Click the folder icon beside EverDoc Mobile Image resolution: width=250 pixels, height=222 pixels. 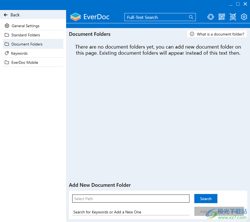[x=7, y=62]
